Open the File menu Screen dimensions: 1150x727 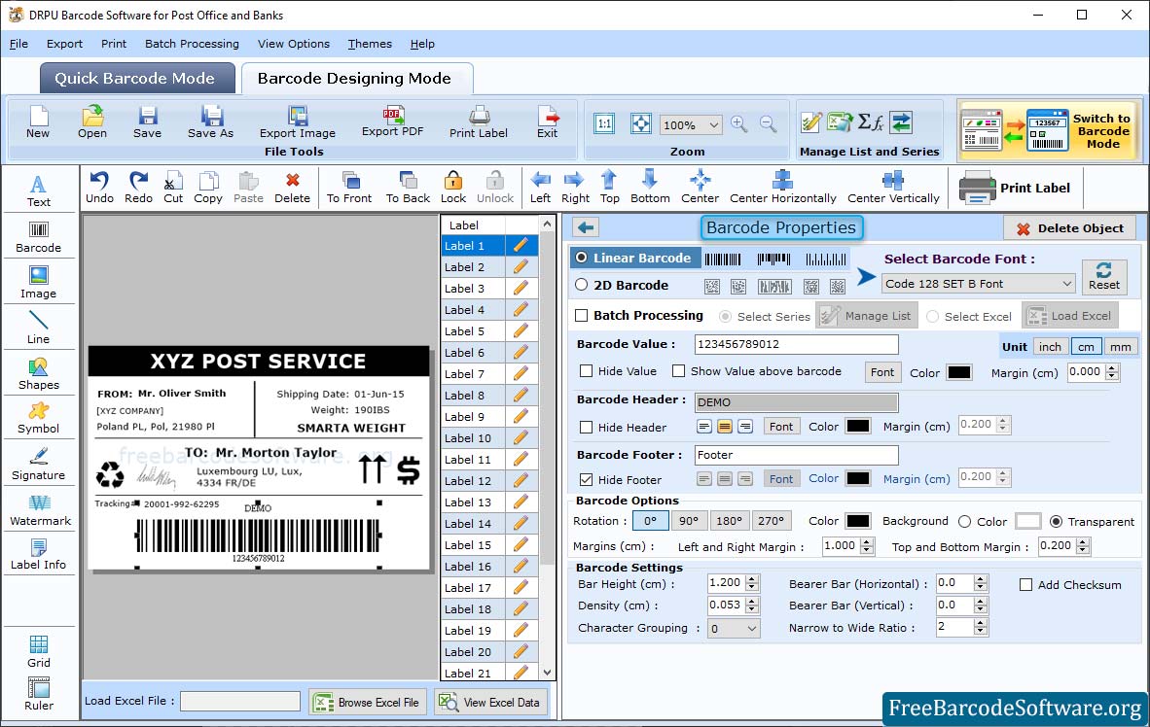click(x=19, y=43)
